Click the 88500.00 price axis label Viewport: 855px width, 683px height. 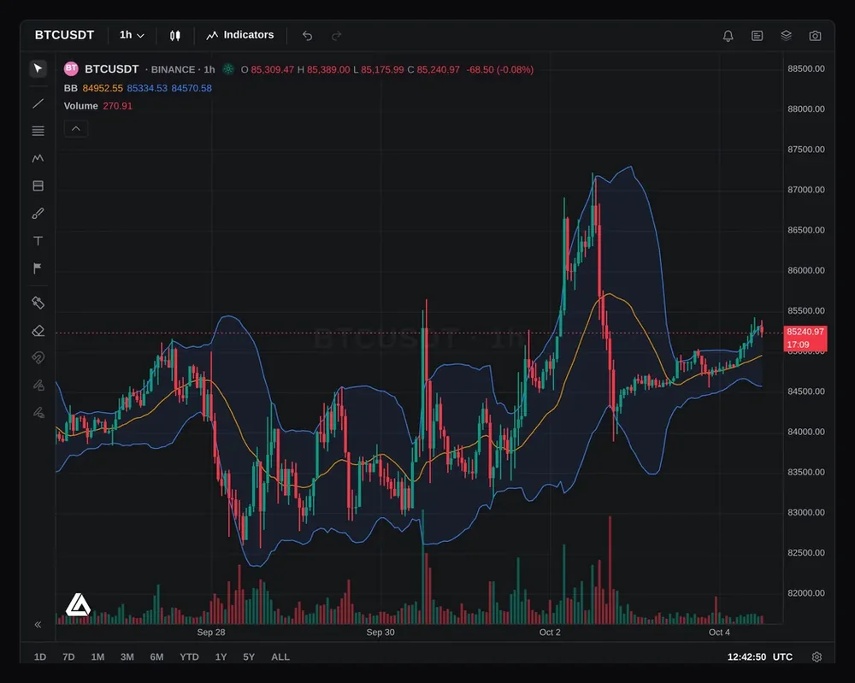tap(806, 68)
